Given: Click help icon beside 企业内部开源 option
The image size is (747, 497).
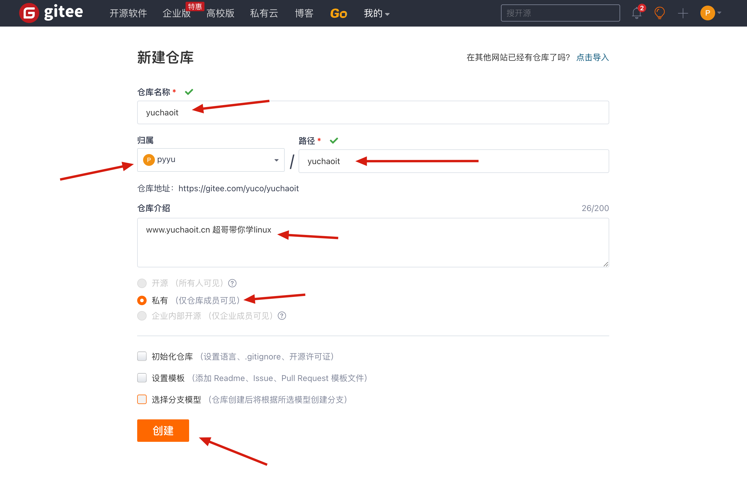Looking at the screenshot, I should [x=282, y=316].
